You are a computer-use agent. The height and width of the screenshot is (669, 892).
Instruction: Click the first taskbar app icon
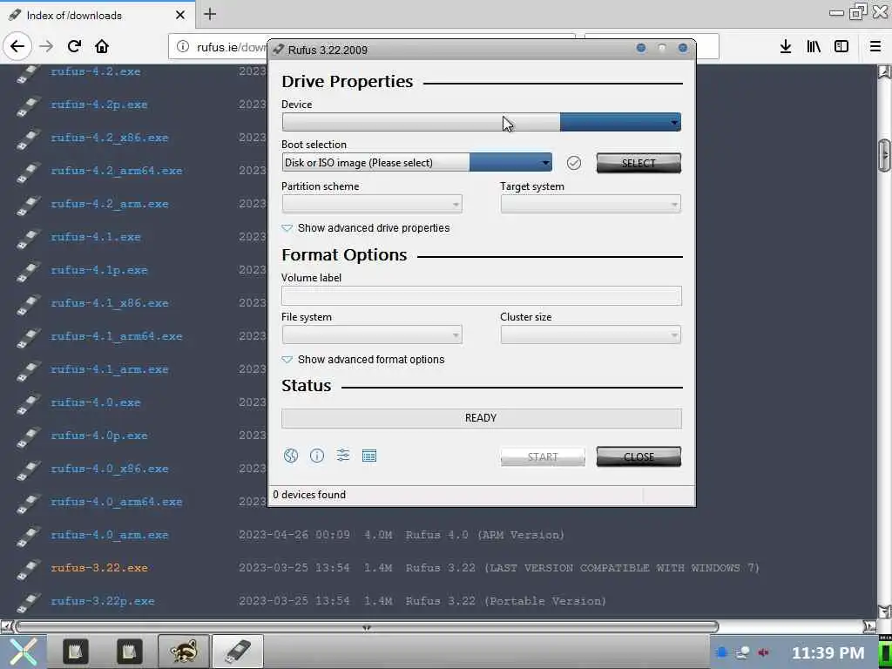click(x=76, y=652)
